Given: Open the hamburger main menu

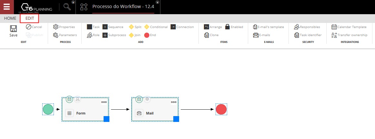Looking at the screenshot, I should pyautogui.click(x=7, y=7).
